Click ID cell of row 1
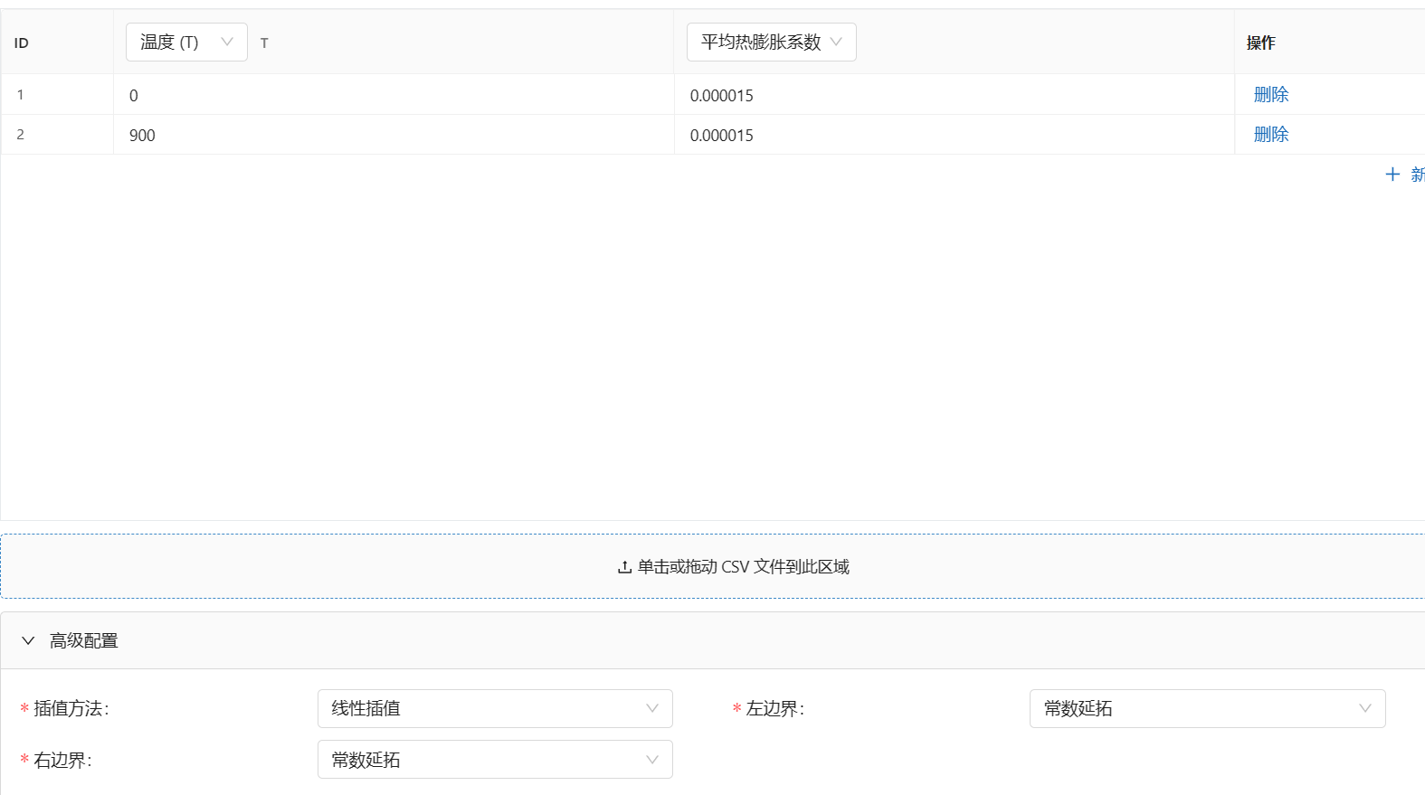The image size is (1425, 795). [x=57, y=95]
